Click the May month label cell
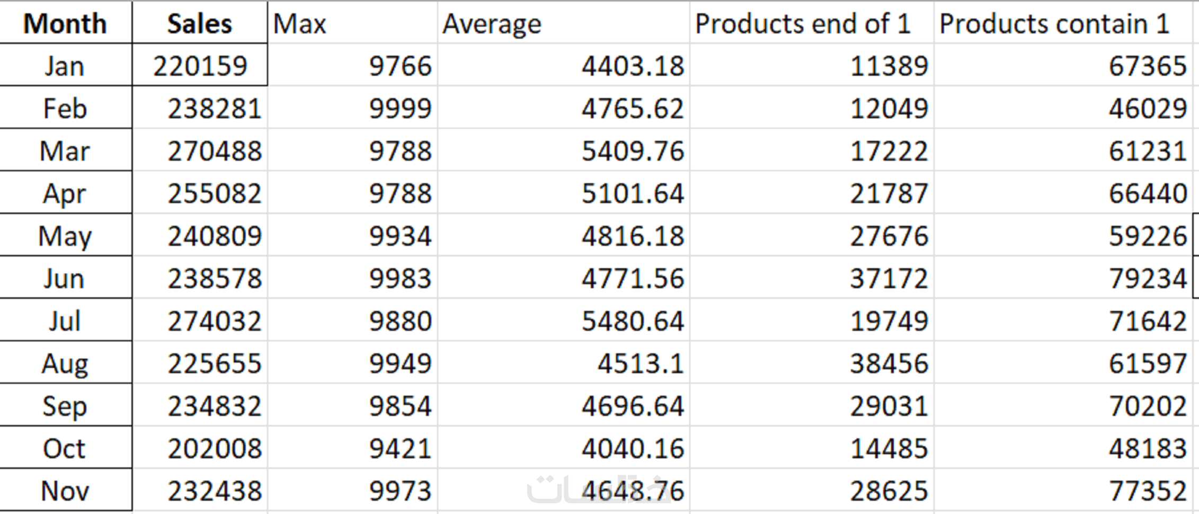 coord(65,236)
